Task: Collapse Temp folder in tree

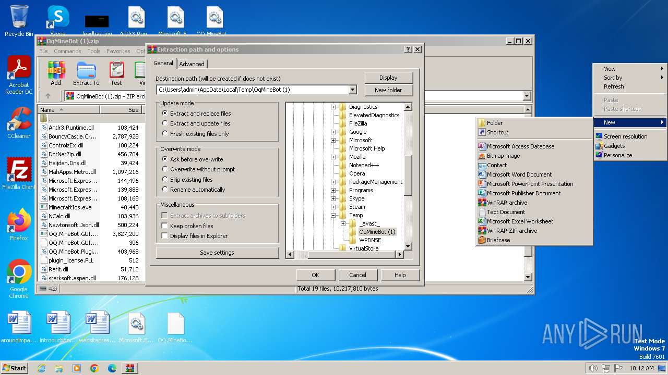Action: [x=333, y=215]
